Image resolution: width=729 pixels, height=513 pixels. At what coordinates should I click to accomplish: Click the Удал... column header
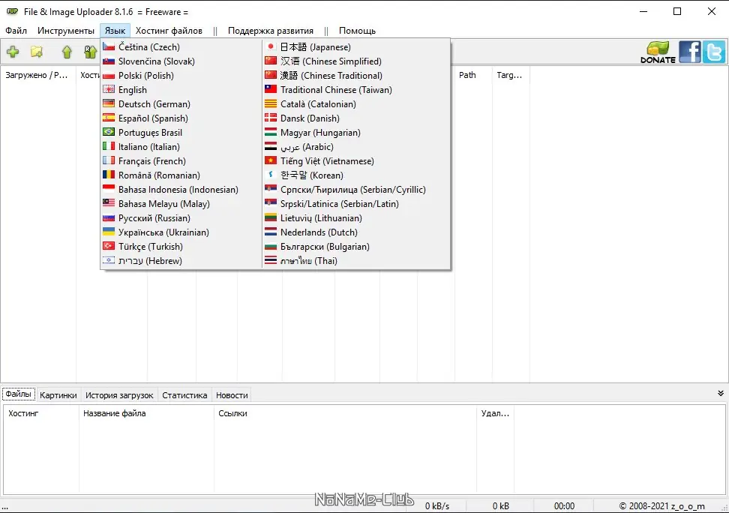[x=495, y=413]
